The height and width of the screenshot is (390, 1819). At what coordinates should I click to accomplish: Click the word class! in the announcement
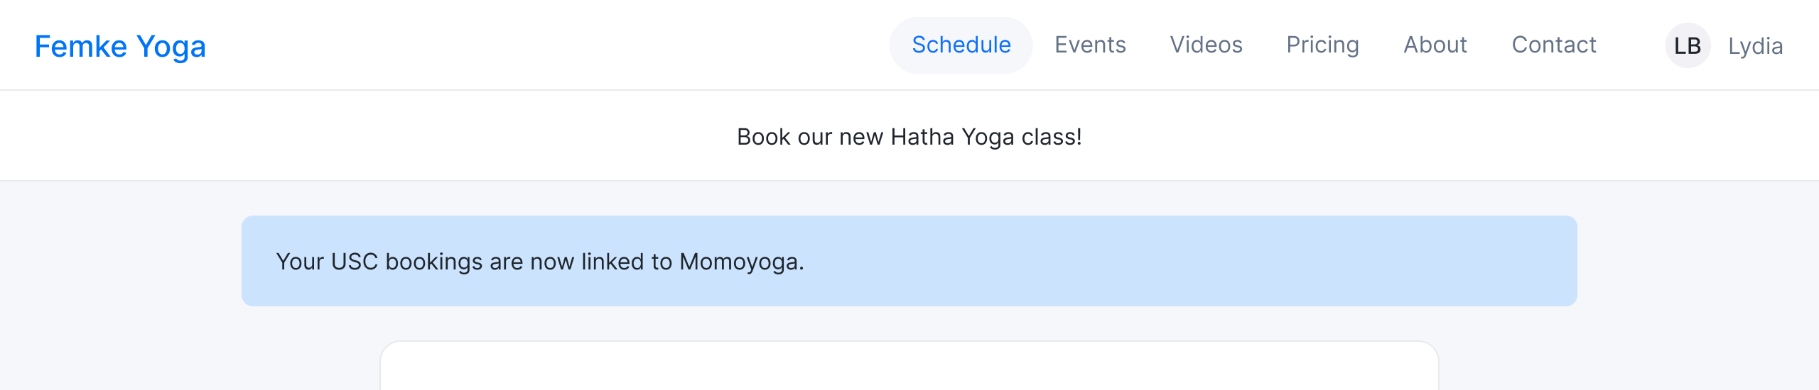click(x=1052, y=136)
